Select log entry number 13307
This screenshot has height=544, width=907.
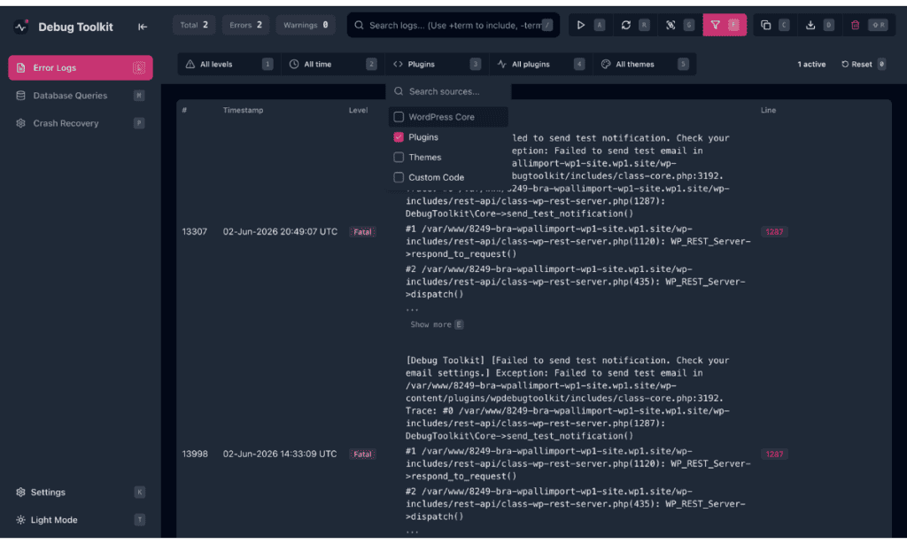194,231
